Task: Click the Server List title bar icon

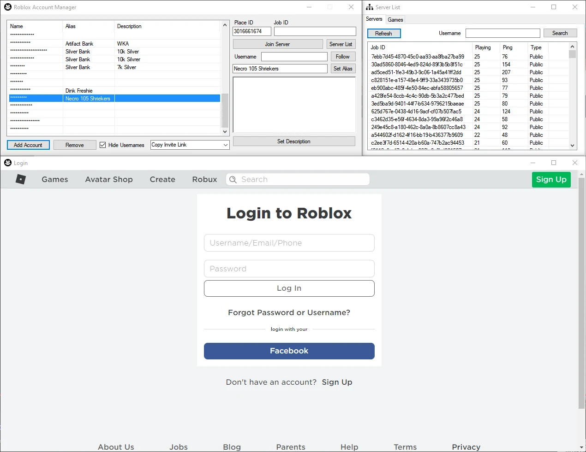Action: pos(369,7)
